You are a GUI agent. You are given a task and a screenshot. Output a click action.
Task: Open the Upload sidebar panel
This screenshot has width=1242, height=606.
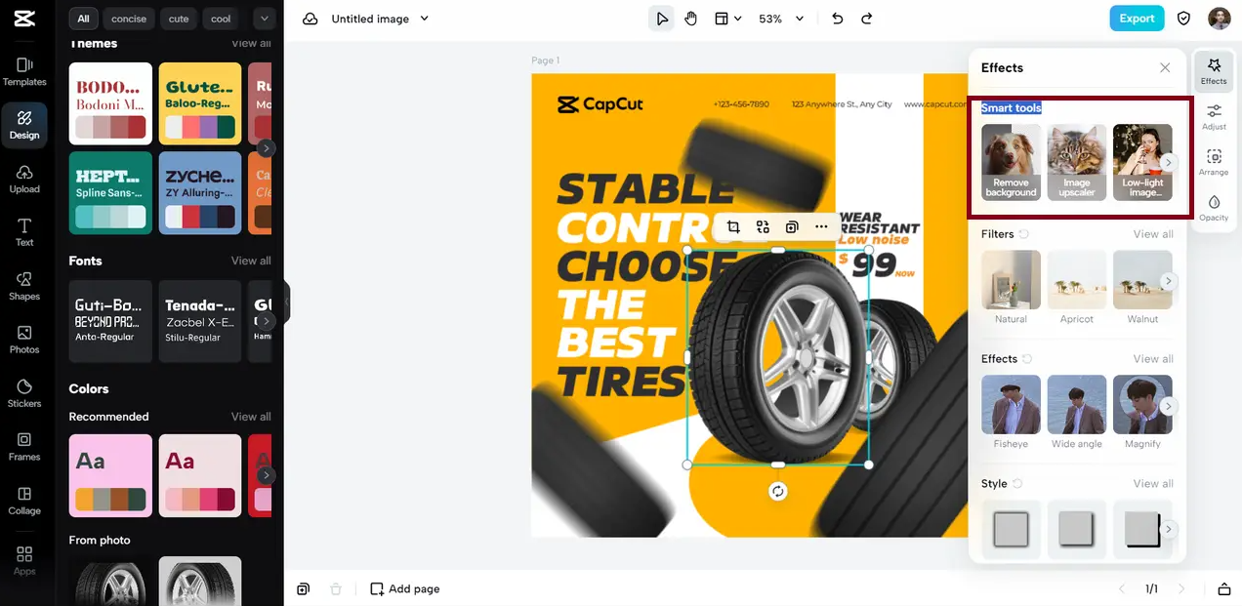[x=24, y=180]
